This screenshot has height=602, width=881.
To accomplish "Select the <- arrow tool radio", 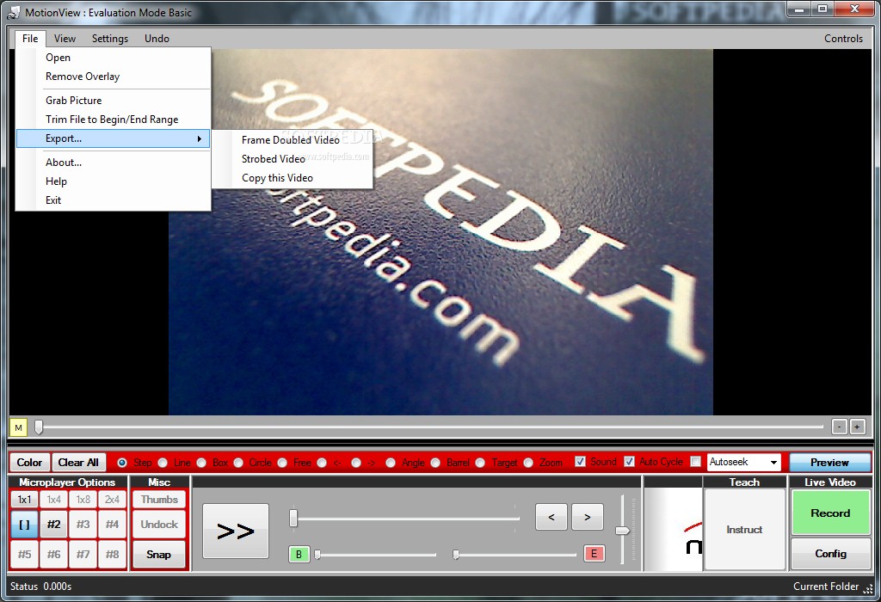I will coord(322,463).
